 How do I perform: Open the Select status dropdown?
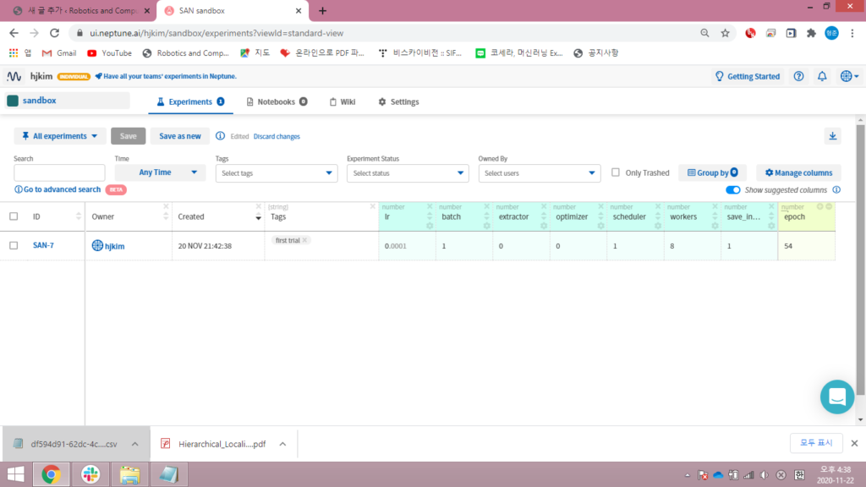click(407, 173)
